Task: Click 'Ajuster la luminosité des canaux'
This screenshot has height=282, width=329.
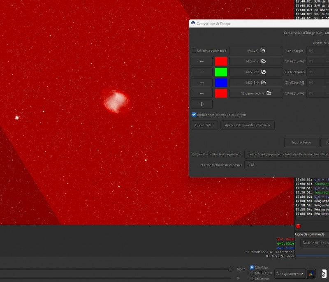Action: tap(248, 125)
